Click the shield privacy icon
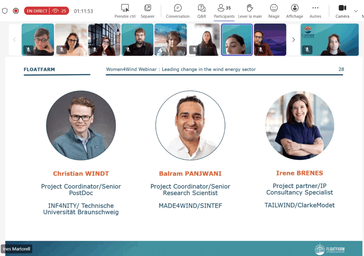The width and height of the screenshot is (364, 256). [5, 11]
